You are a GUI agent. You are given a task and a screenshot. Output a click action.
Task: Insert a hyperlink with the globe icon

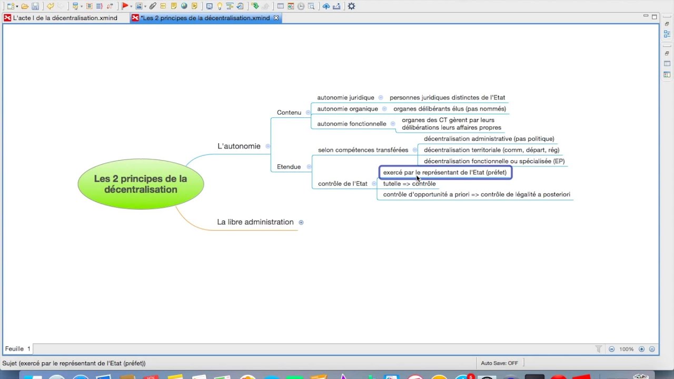tap(184, 6)
